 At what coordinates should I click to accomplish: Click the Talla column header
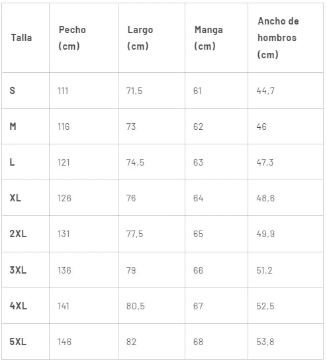(21, 38)
